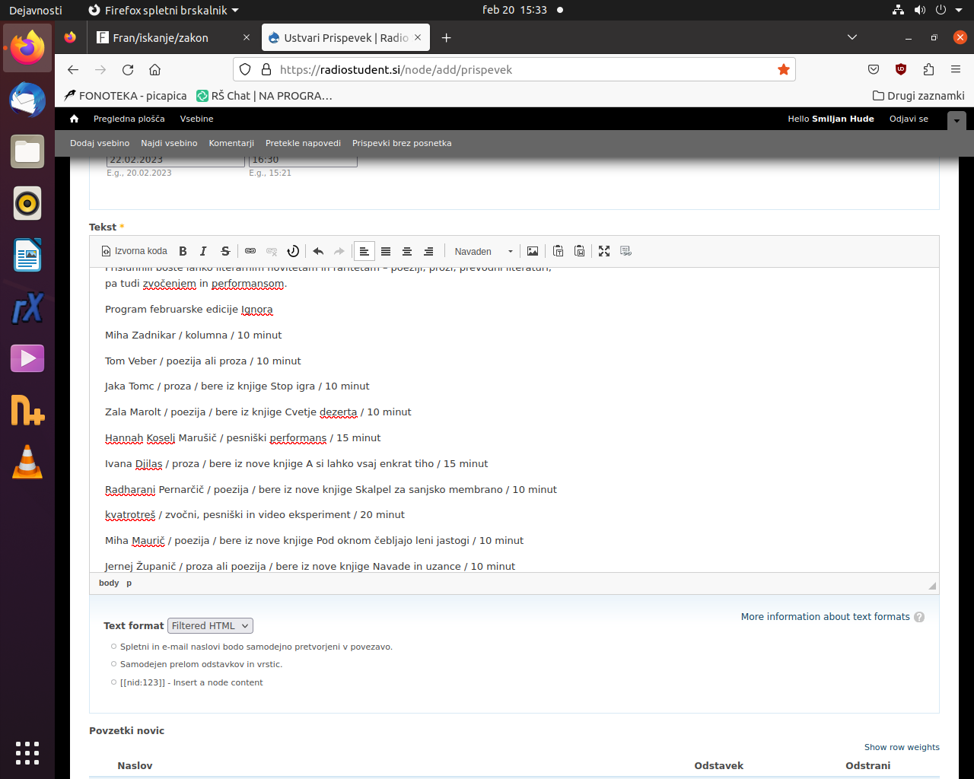Viewport: 974px width, 779px height.
Task: Insert an image using the image icon
Action: point(533,251)
